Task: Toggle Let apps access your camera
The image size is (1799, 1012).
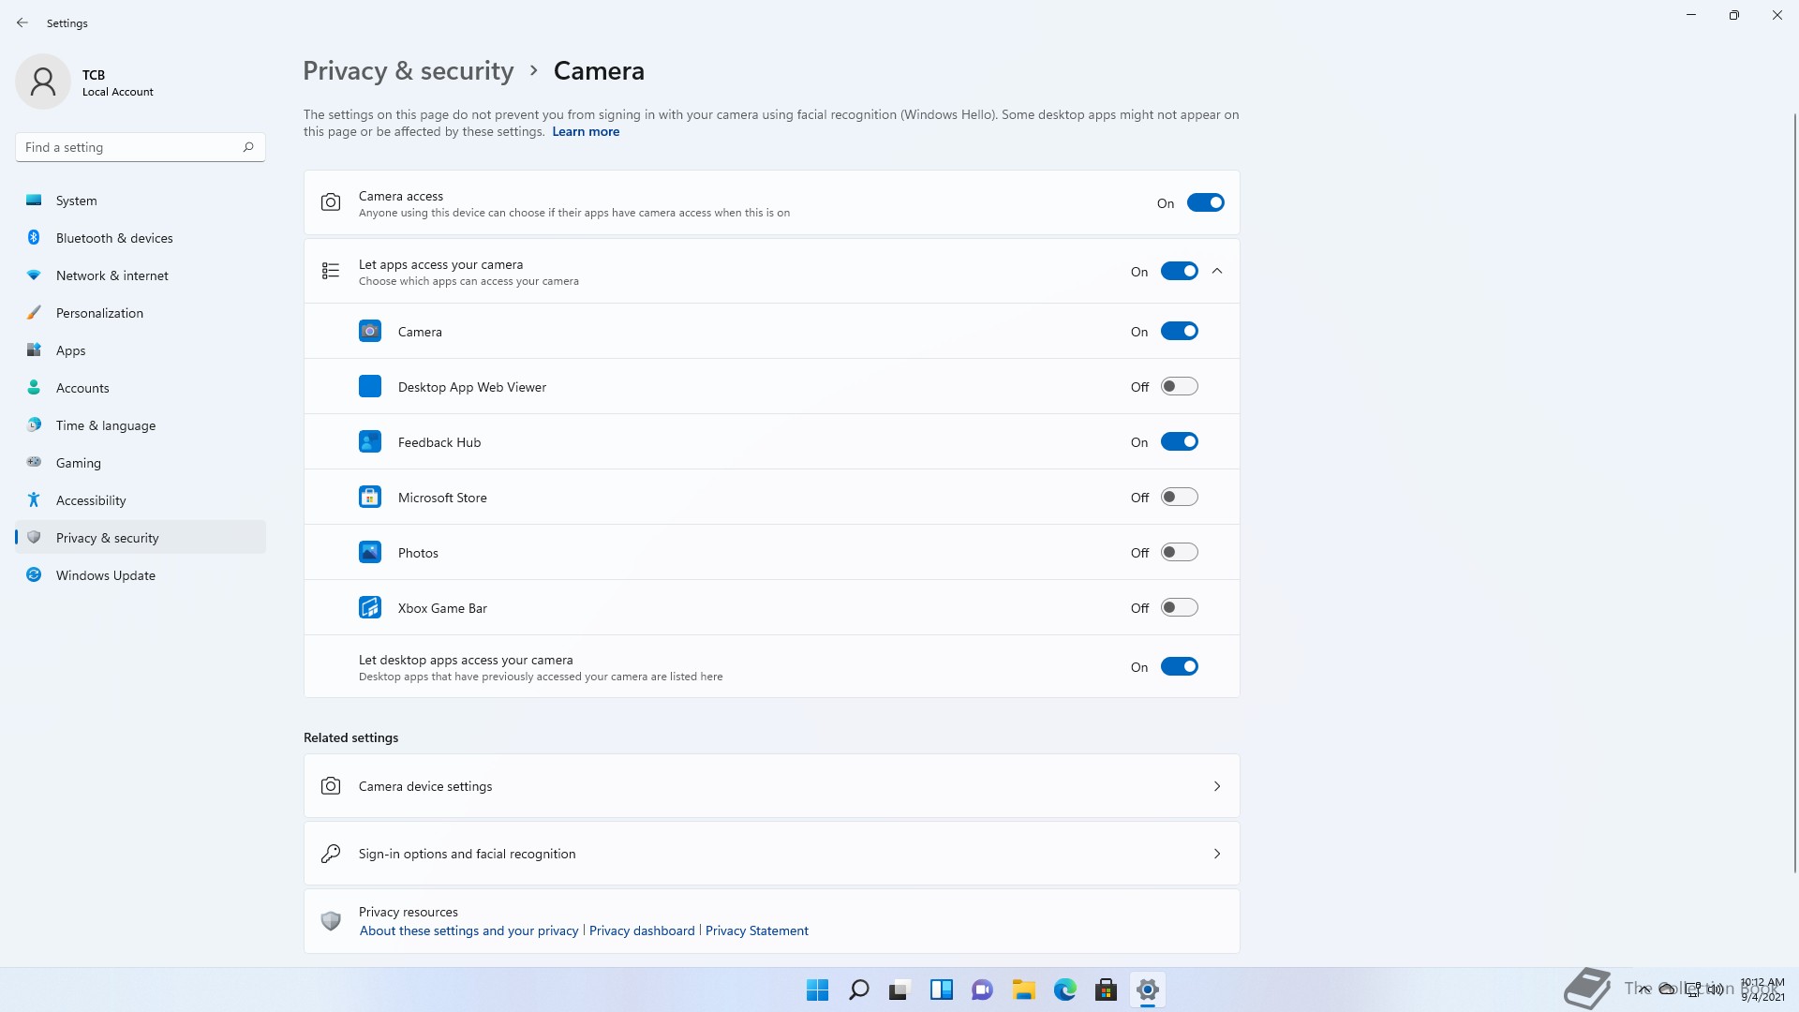Action: tap(1179, 271)
